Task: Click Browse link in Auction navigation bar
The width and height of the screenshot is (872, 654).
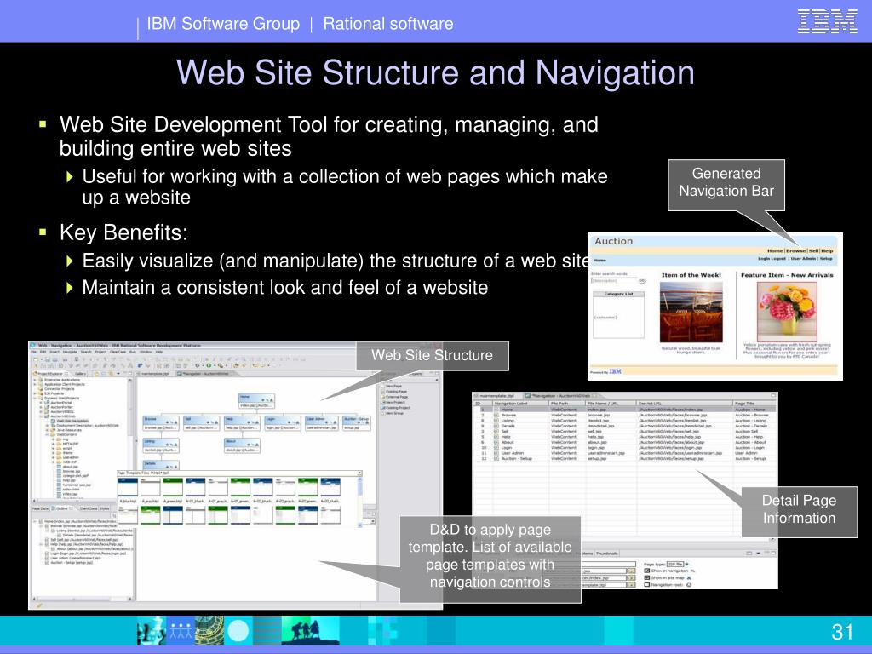Action: (x=796, y=251)
